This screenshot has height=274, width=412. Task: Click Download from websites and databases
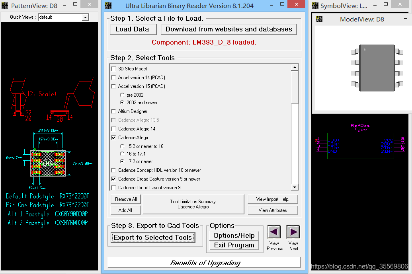tap(228, 29)
